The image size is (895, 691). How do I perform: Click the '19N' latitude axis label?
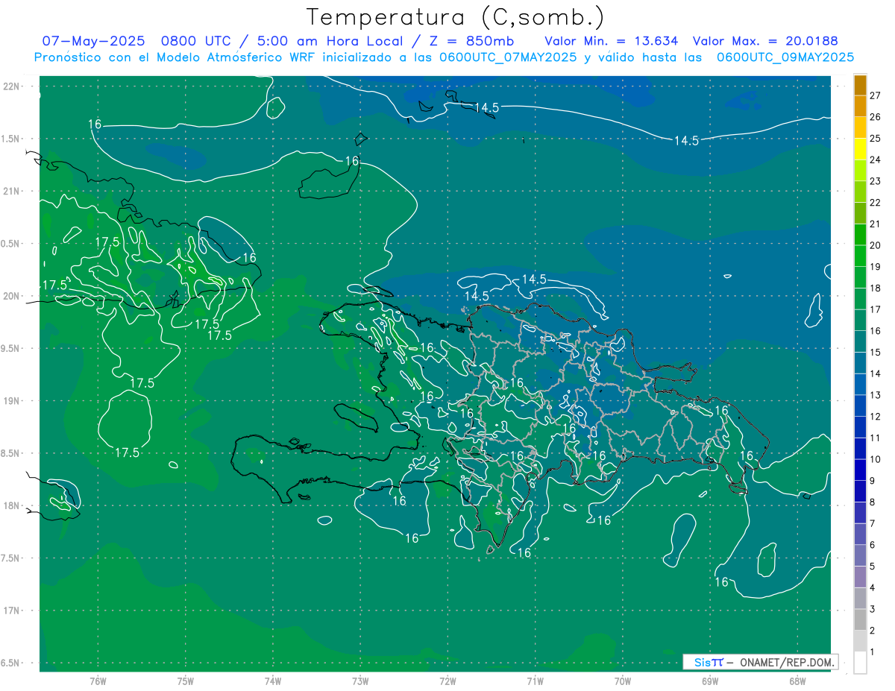(12, 401)
